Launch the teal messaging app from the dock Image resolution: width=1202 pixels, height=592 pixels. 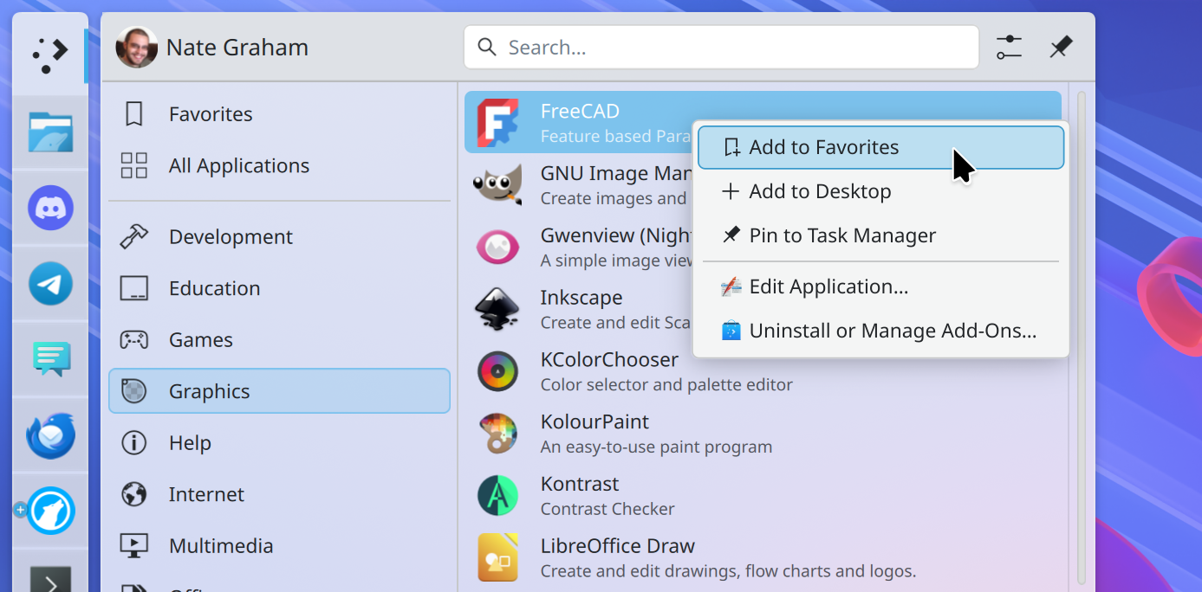[50, 359]
